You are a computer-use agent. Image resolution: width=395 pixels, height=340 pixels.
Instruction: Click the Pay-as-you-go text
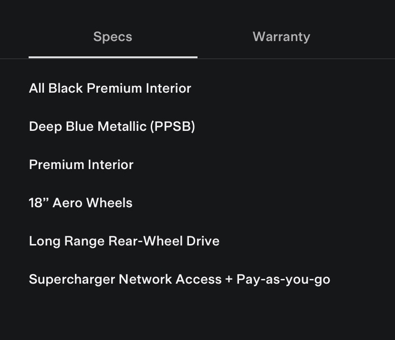click(283, 279)
